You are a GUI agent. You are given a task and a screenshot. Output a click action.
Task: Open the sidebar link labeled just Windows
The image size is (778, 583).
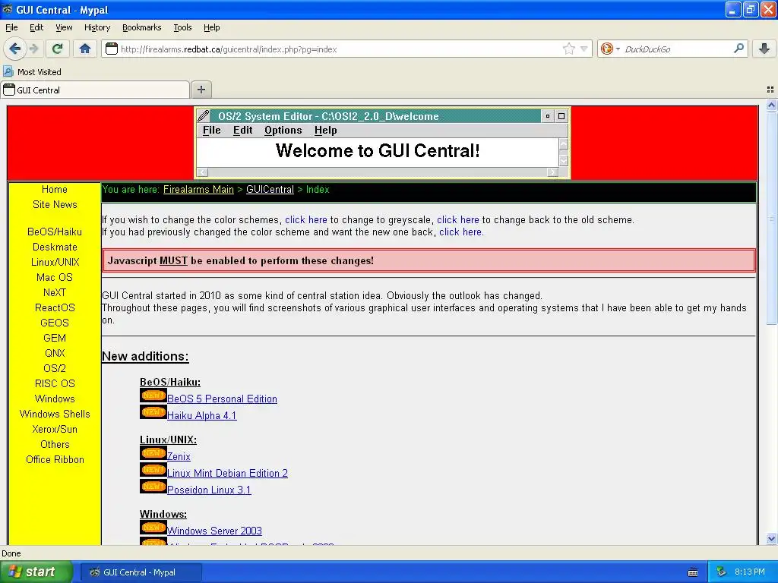55,399
